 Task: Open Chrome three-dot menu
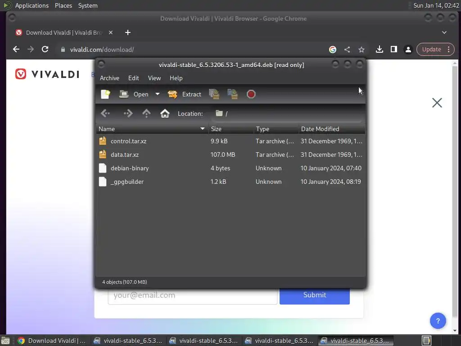click(x=449, y=50)
